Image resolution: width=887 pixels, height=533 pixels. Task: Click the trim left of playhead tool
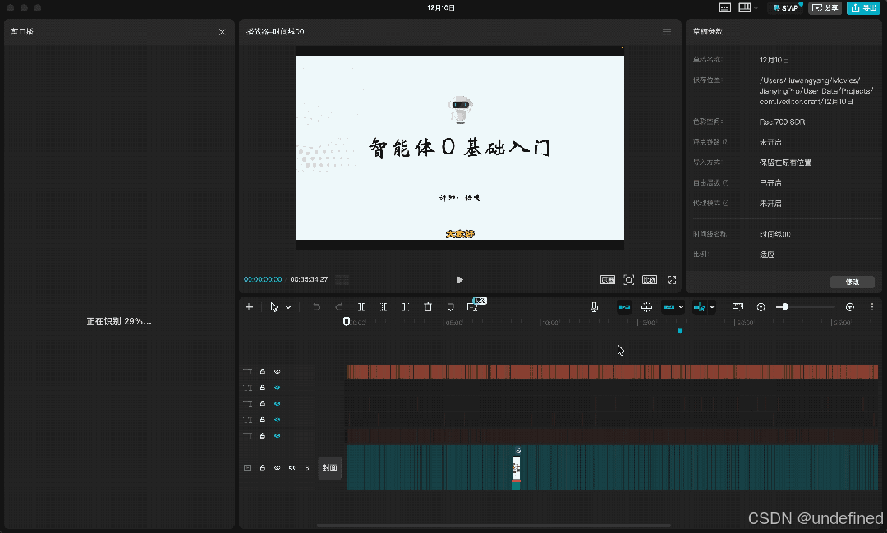pyautogui.click(x=384, y=306)
